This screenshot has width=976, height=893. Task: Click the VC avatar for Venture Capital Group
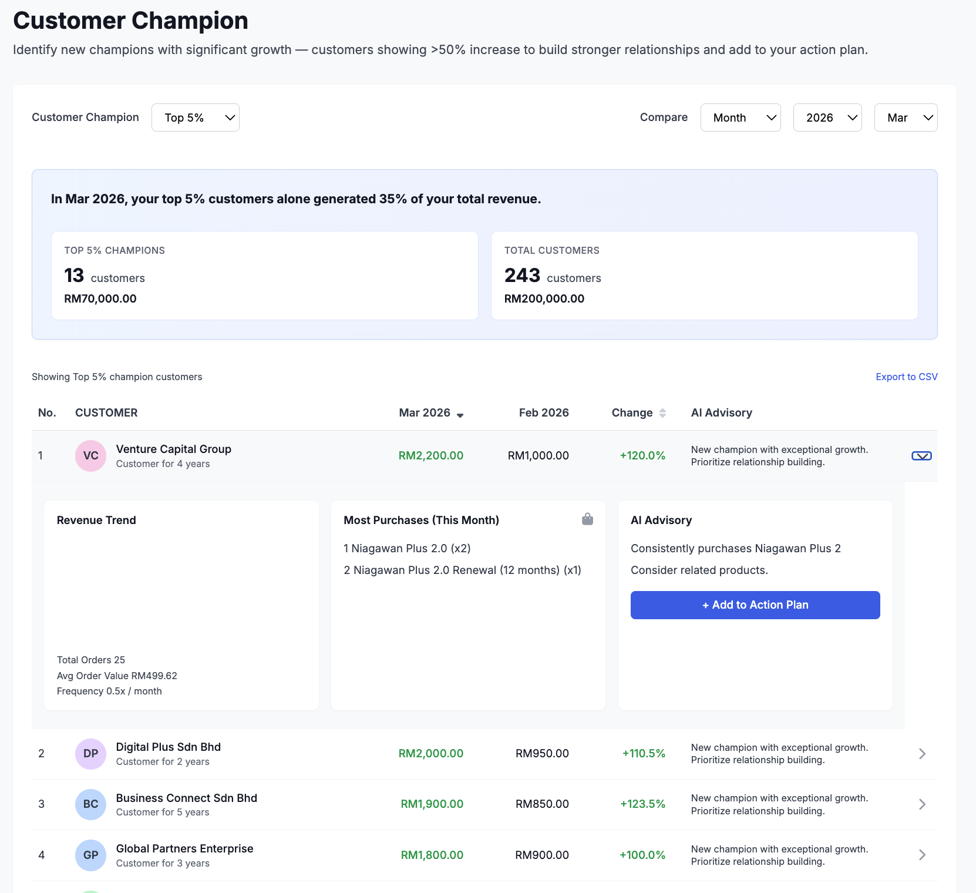click(x=90, y=455)
